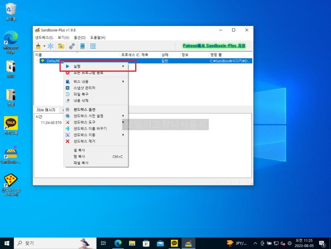This screenshot has height=249, width=331.
Task: Click the broom cleanup toolbar icon
Action: (38, 46)
